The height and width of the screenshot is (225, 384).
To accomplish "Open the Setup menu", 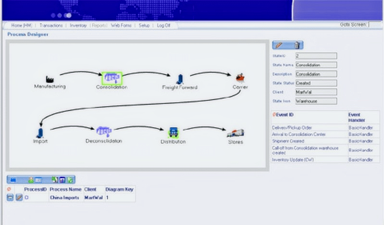I will coord(144,25).
